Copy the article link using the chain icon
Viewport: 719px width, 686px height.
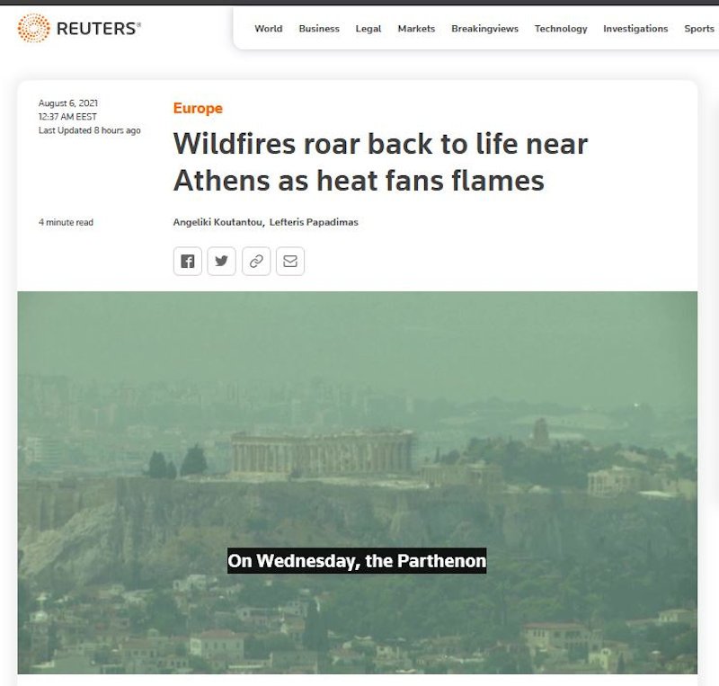(x=256, y=261)
